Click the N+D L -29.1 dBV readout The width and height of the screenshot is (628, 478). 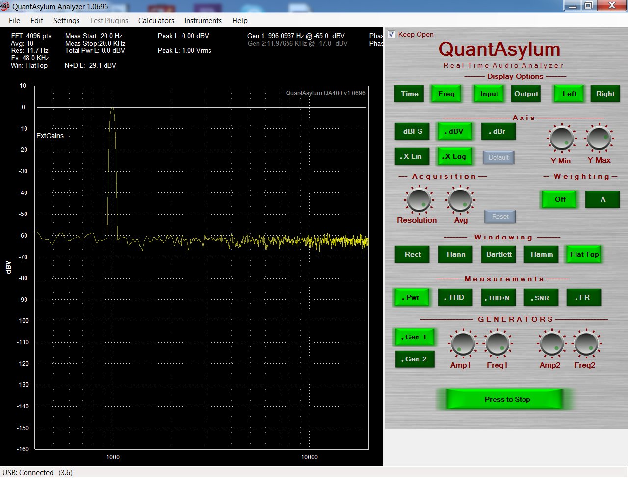91,65
